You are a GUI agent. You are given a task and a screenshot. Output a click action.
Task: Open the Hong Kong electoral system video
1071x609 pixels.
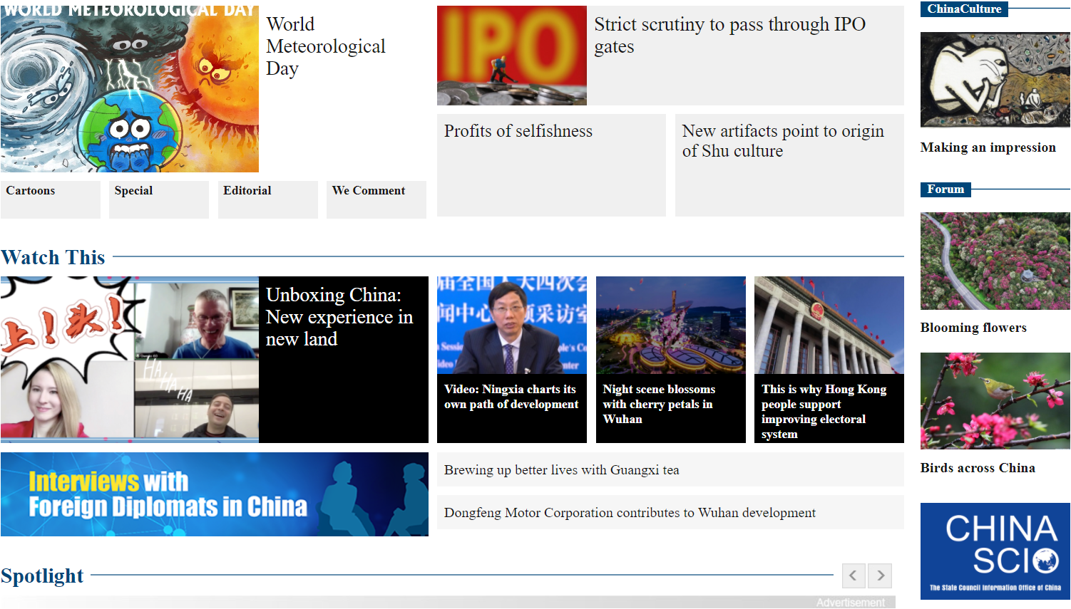(x=824, y=411)
